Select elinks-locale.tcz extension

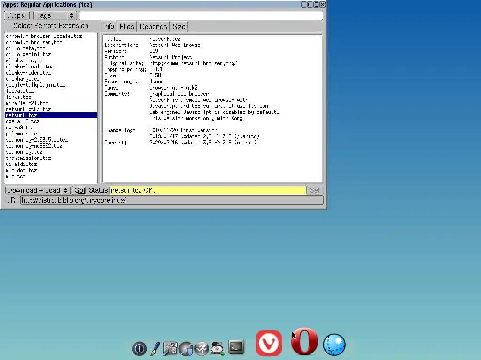[51, 67]
